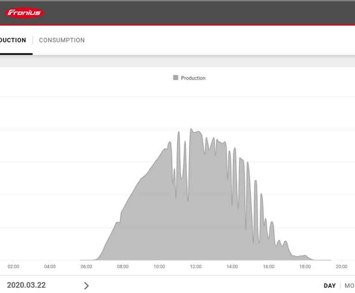
Task: Go to next day with chevron arrow
Action: 86,286
